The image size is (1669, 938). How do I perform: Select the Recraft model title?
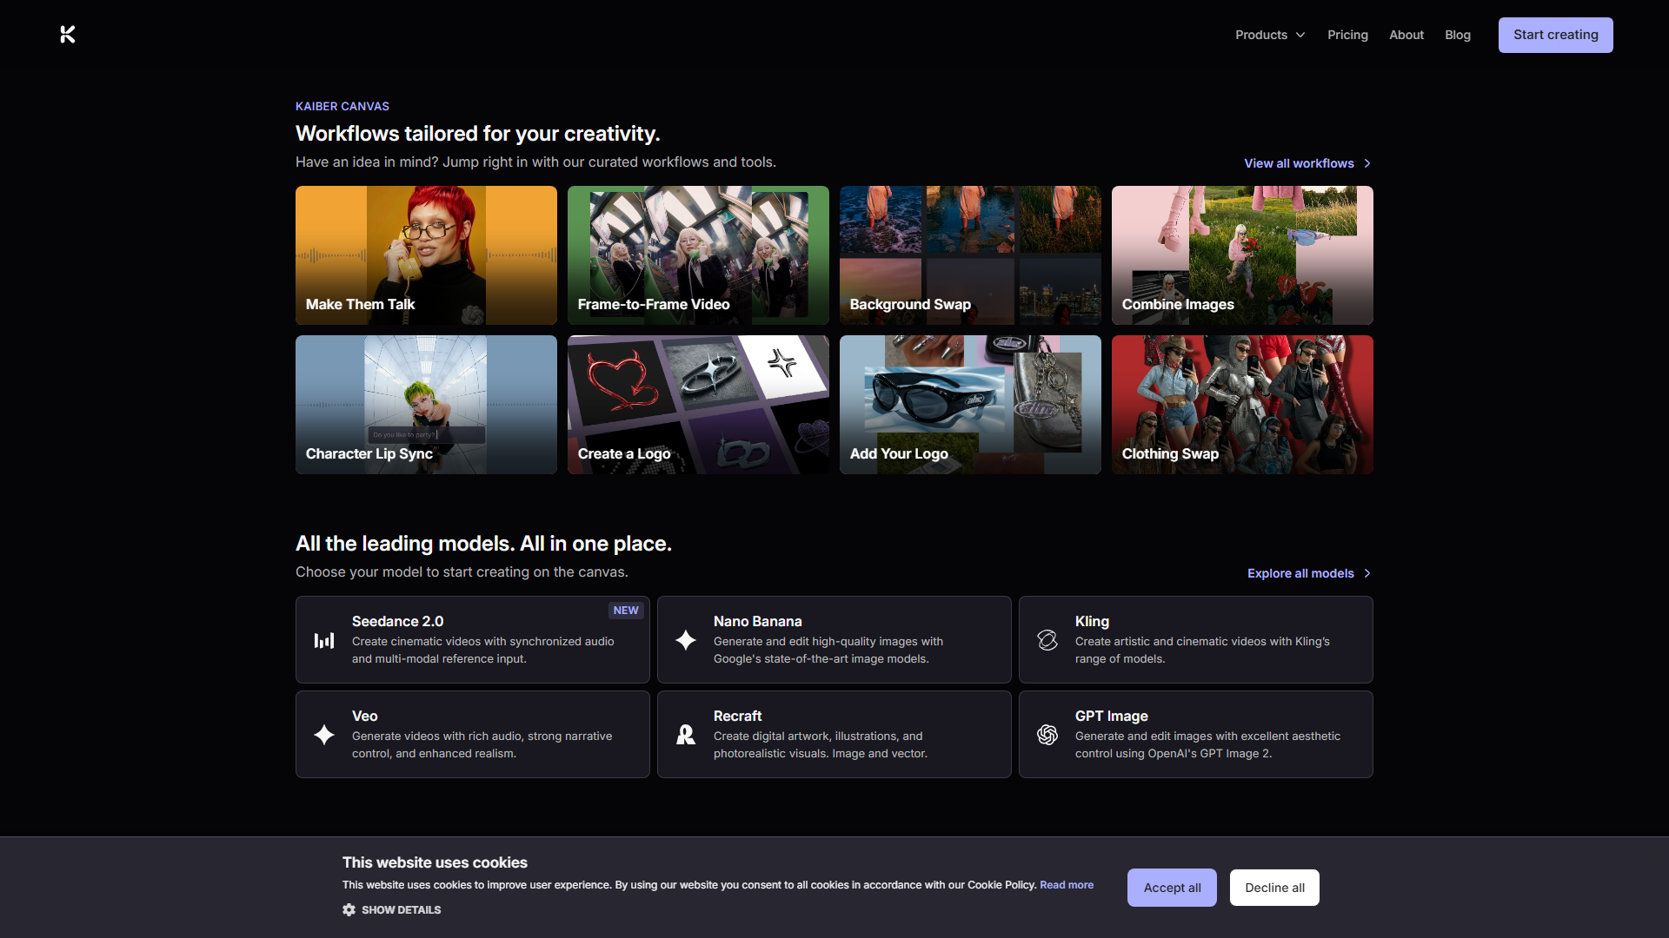point(737,716)
